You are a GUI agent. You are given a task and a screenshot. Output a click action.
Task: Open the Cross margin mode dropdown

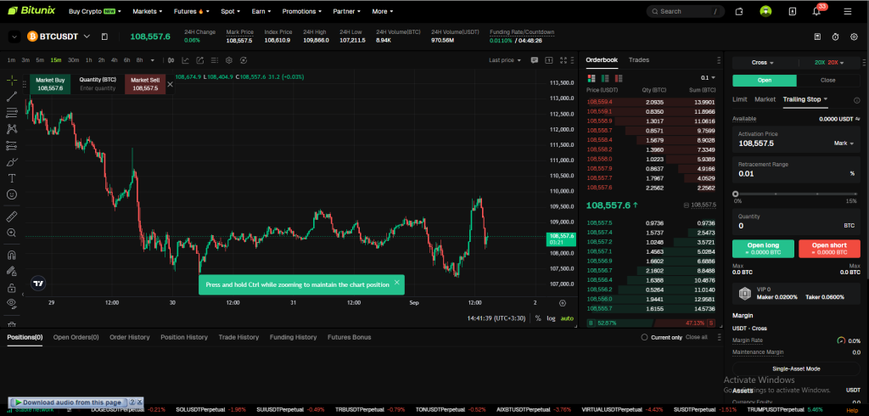[x=765, y=62]
